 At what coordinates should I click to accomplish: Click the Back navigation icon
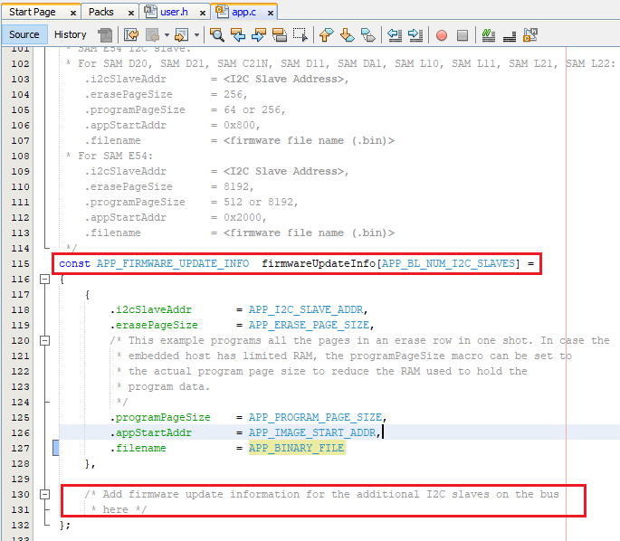point(153,34)
